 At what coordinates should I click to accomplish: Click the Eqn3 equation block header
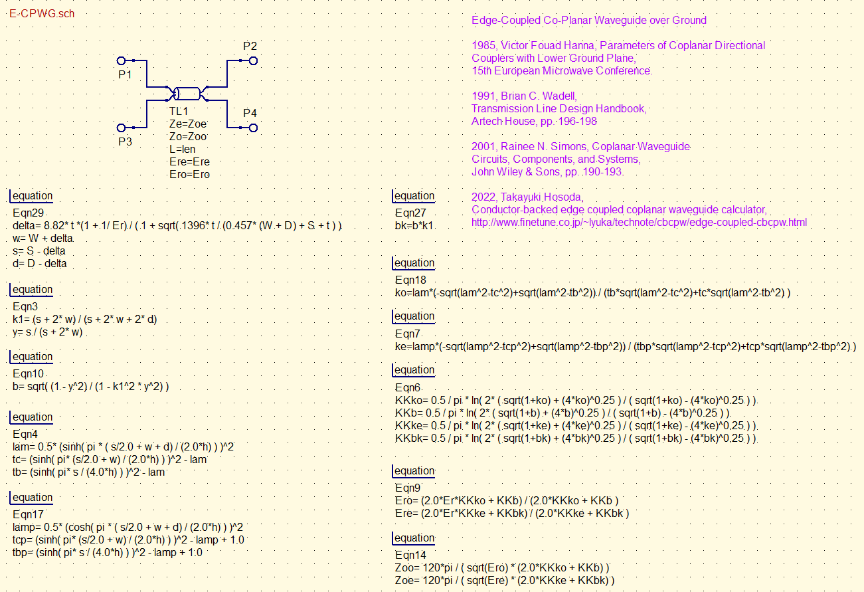[x=32, y=290]
